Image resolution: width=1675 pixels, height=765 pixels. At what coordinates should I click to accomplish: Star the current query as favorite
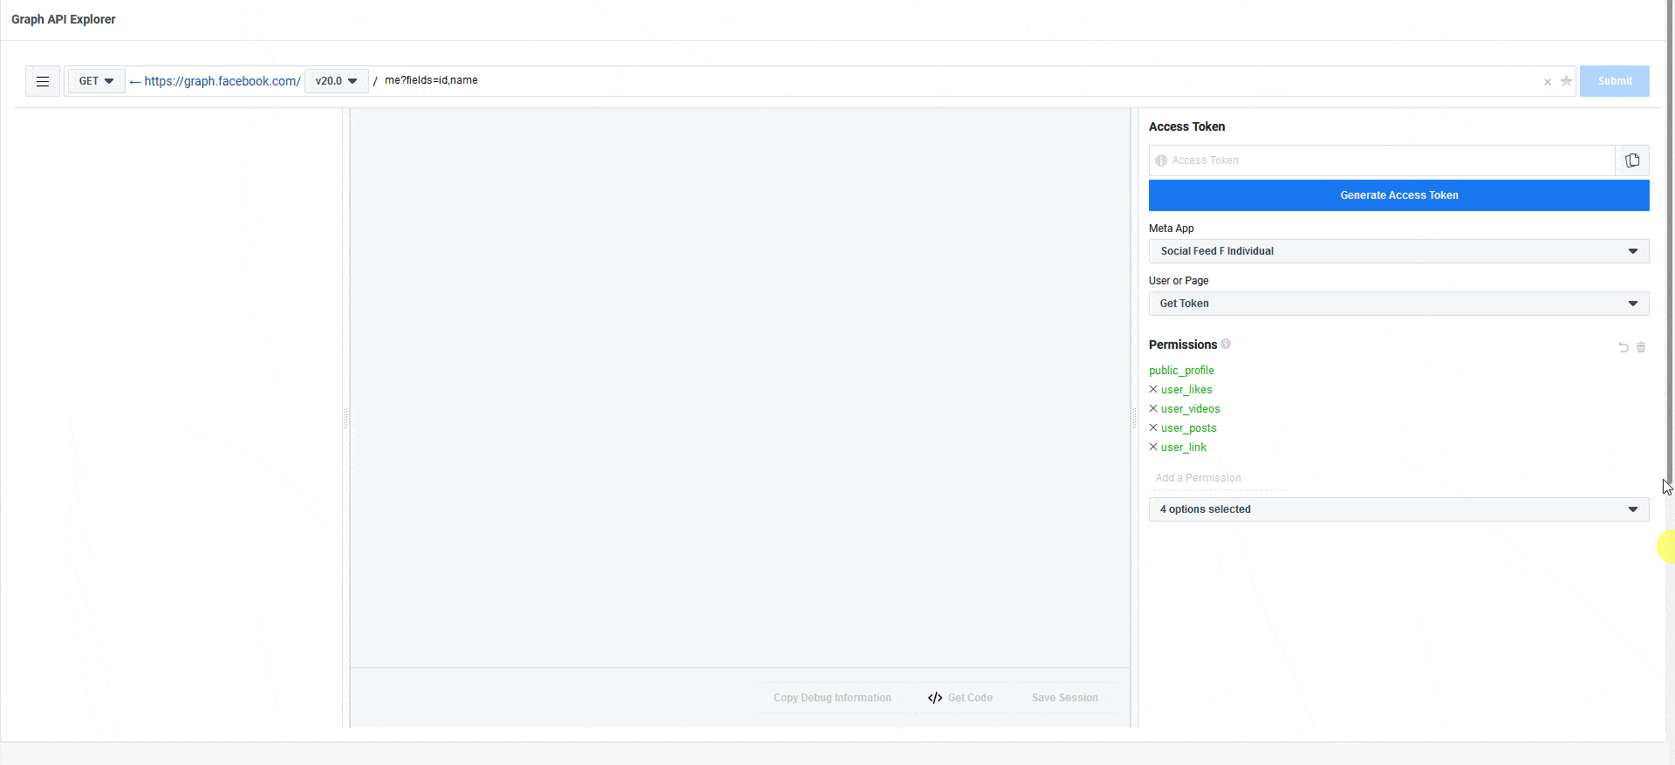(1566, 81)
